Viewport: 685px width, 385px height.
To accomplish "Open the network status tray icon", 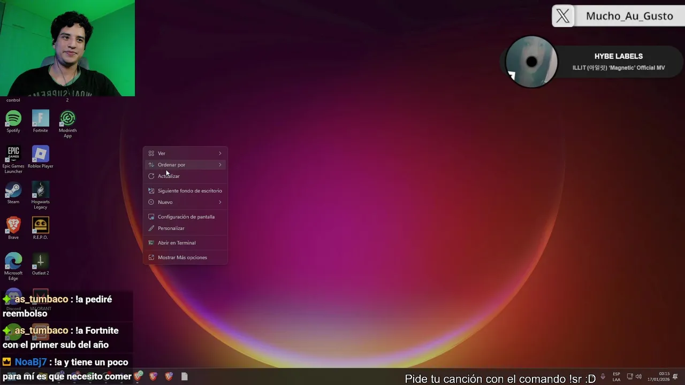I will 630,376.
